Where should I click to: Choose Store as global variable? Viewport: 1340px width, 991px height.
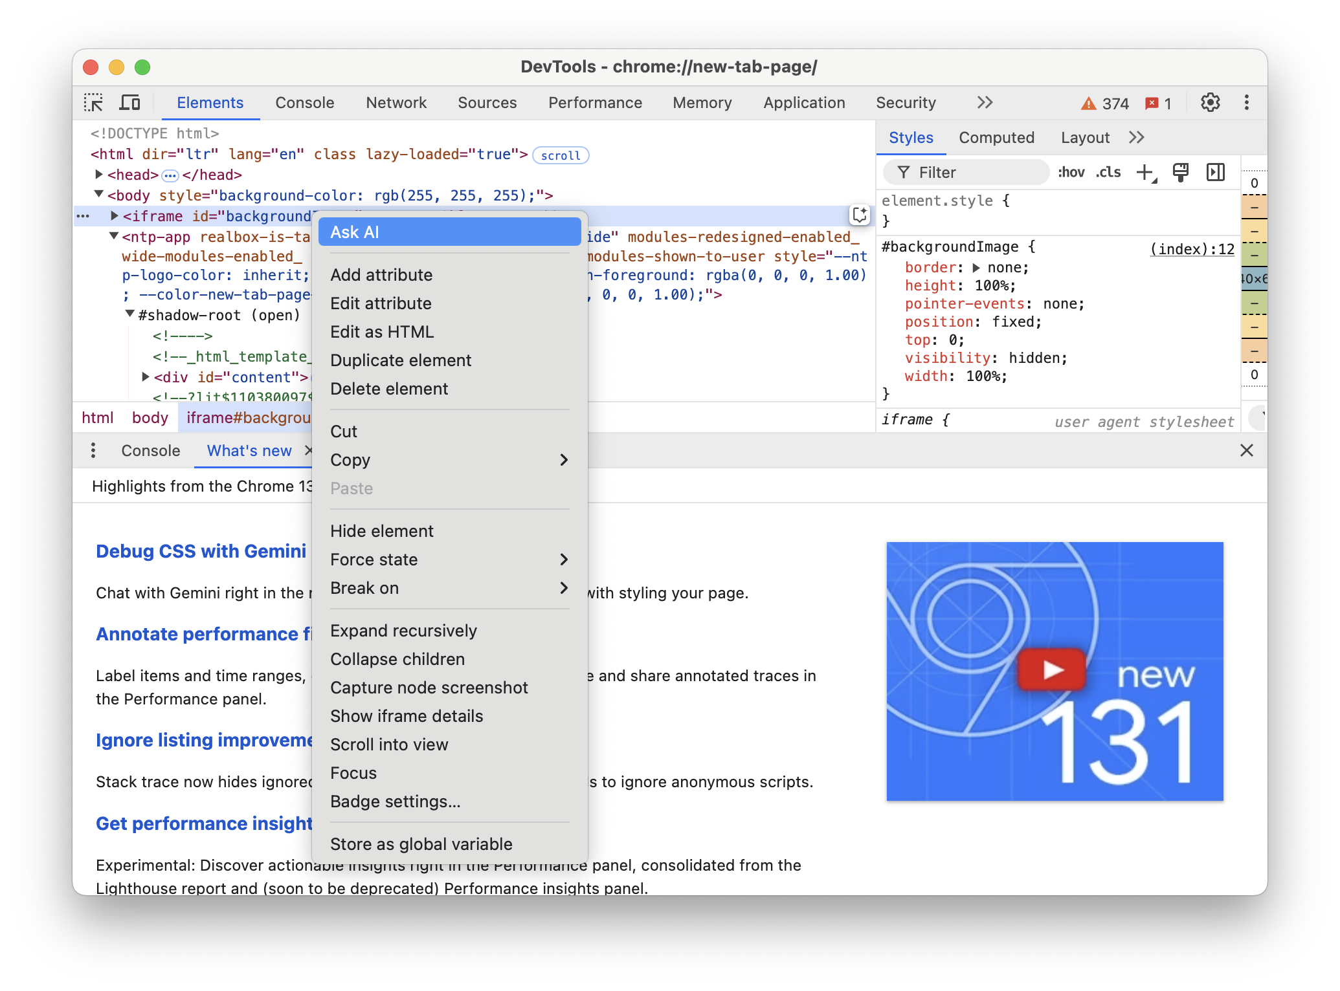pyautogui.click(x=449, y=844)
